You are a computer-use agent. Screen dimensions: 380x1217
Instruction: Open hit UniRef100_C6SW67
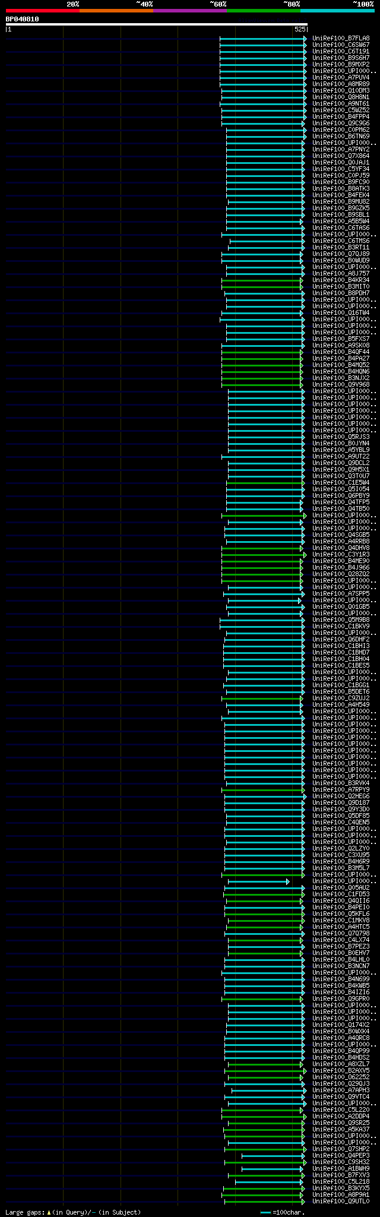(341, 45)
